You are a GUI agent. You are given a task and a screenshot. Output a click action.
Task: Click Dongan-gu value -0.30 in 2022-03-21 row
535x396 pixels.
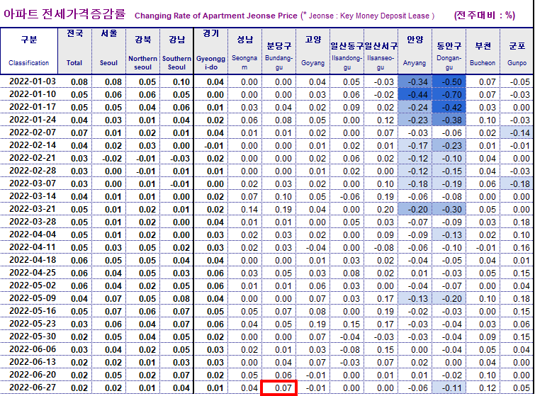pos(449,210)
